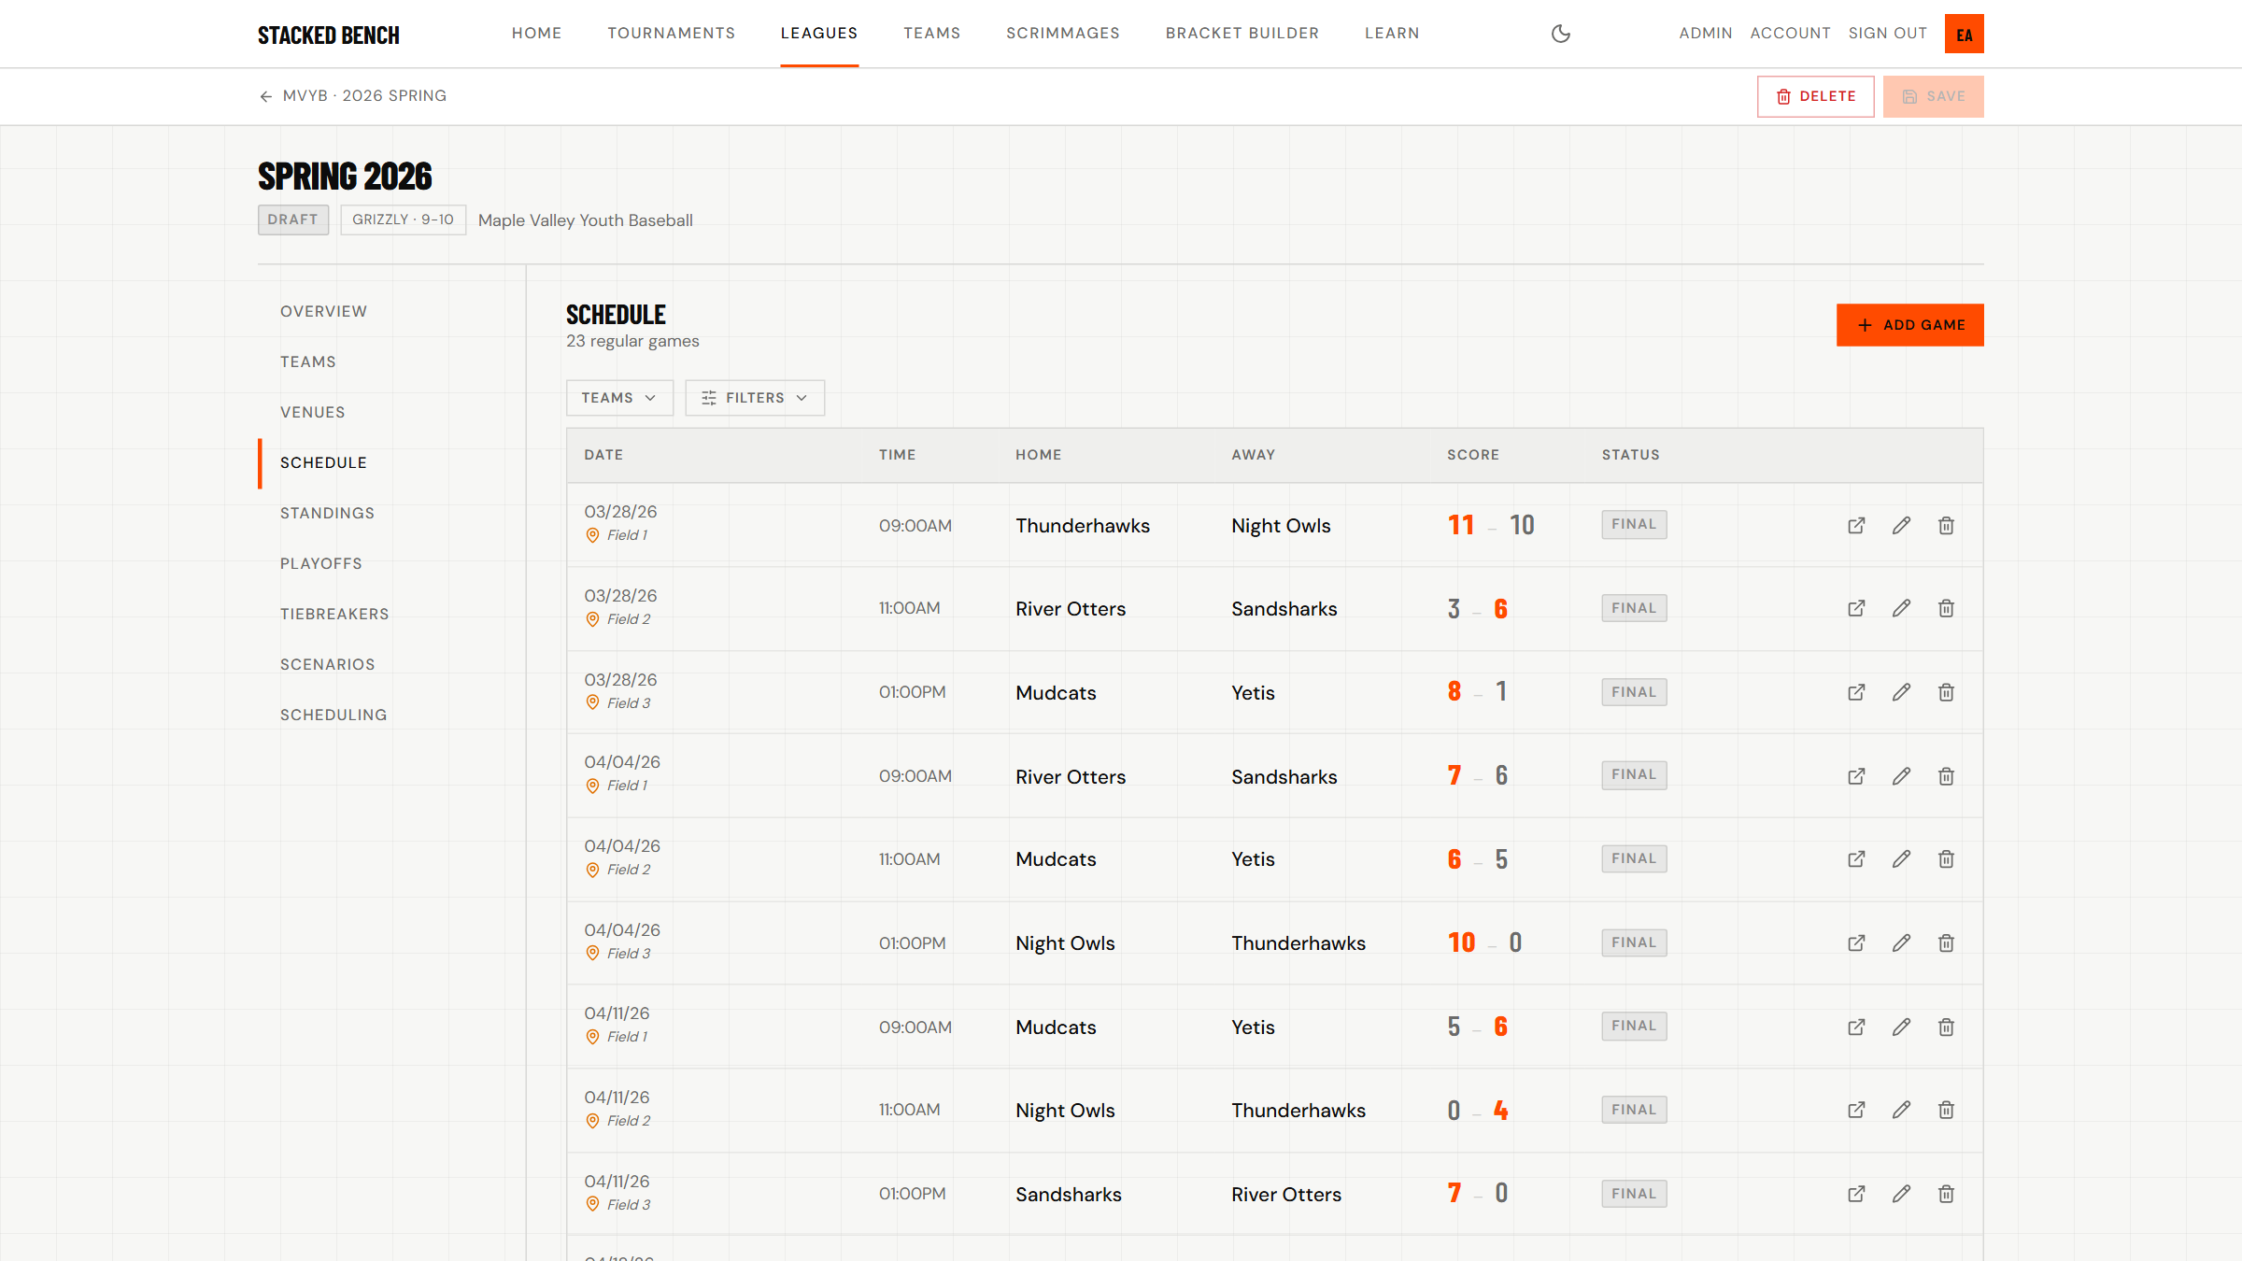This screenshot has height=1261, width=2242.
Task: Expand the Filters dropdown
Action: 755,398
